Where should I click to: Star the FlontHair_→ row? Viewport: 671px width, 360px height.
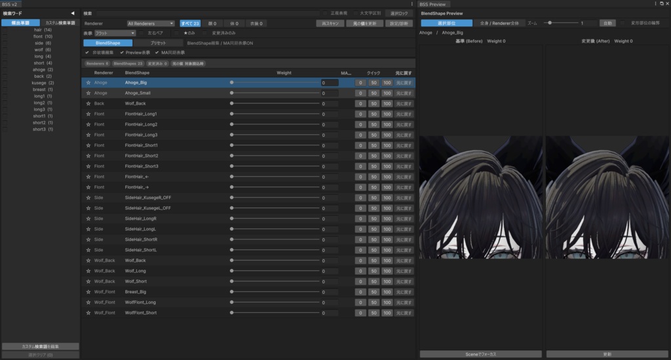(88, 187)
